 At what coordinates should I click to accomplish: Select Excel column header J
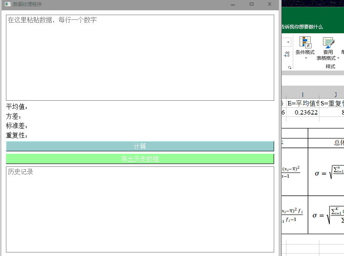pyautogui.click(x=335, y=94)
